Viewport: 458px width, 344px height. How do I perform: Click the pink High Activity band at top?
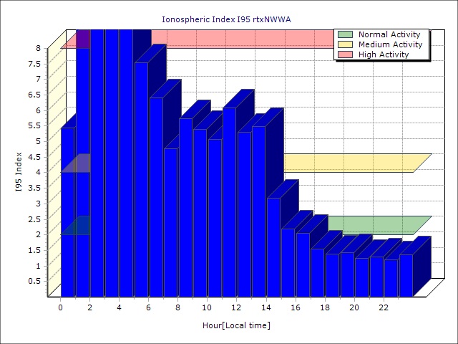pyautogui.click(x=243, y=39)
